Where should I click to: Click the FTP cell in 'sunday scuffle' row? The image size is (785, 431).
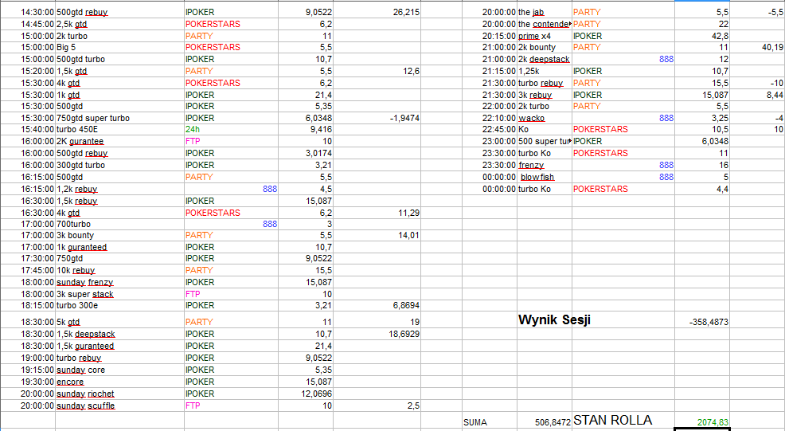[x=232, y=406]
